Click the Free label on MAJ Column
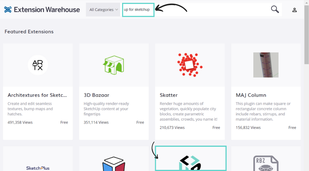The height and width of the screenshot is (171, 309). tap(292, 128)
